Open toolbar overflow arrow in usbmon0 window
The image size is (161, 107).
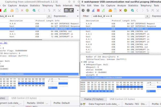click(x=78, y=10)
